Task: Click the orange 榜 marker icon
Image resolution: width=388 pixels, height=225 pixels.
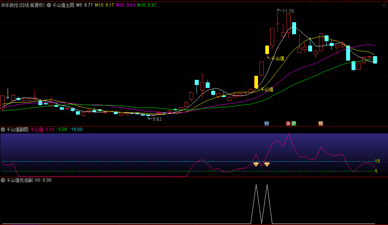Action: tap(321, 124)
